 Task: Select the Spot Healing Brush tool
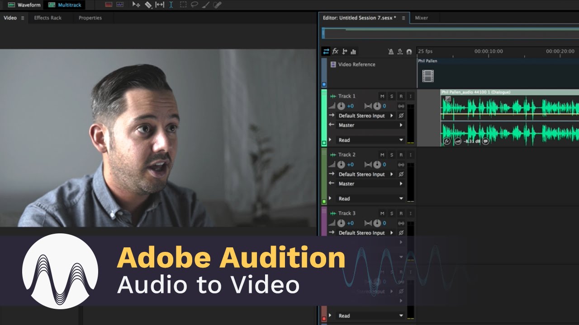(x=217, y=5)
